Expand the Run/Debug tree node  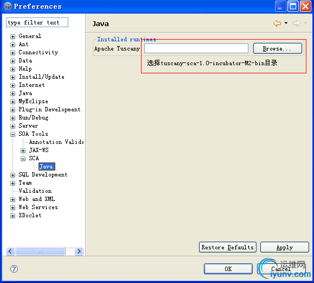pos(12,118)
